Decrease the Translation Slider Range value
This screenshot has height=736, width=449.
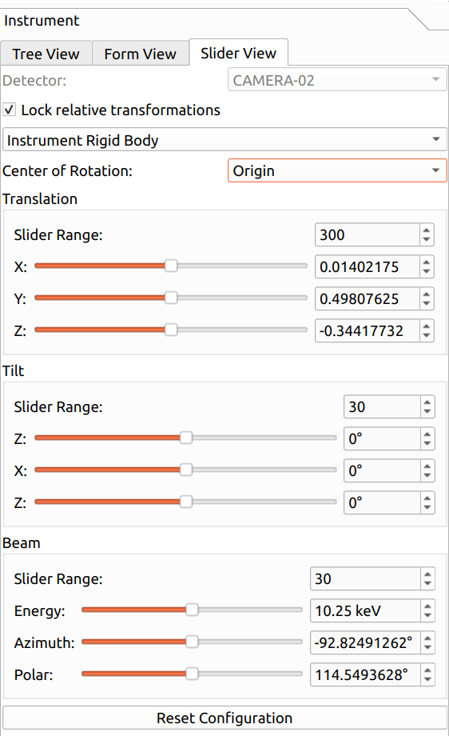coord(426,239)
